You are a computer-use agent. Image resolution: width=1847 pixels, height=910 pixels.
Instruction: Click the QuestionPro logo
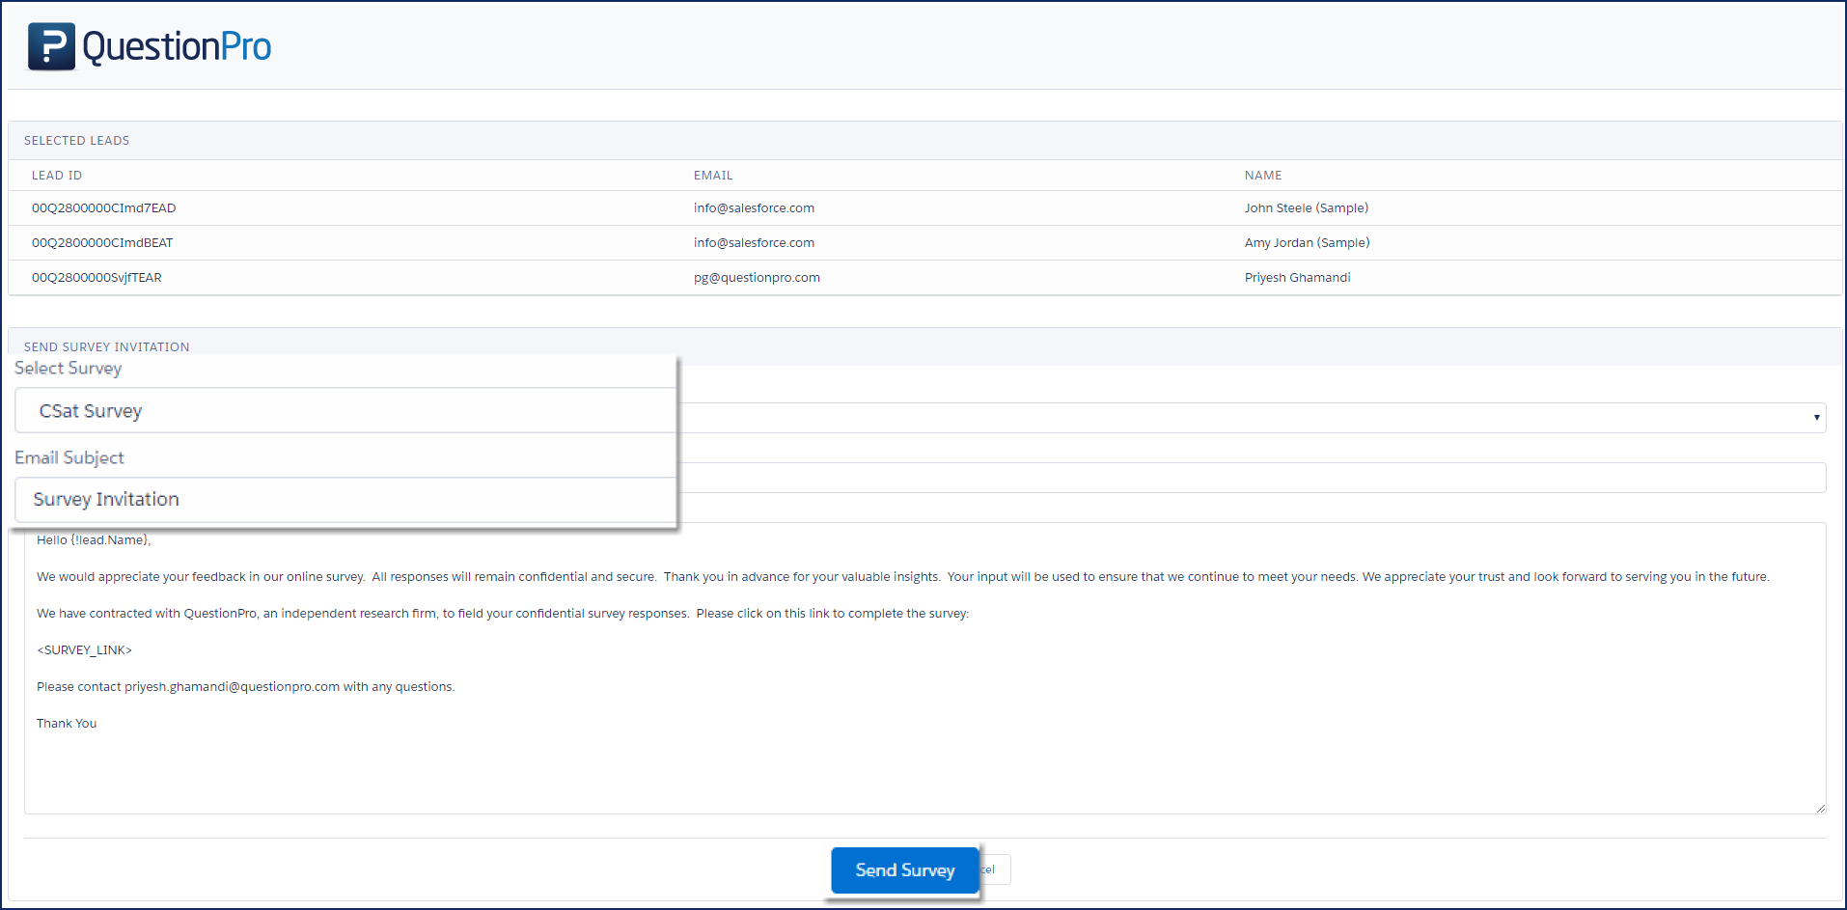[150, 46]
